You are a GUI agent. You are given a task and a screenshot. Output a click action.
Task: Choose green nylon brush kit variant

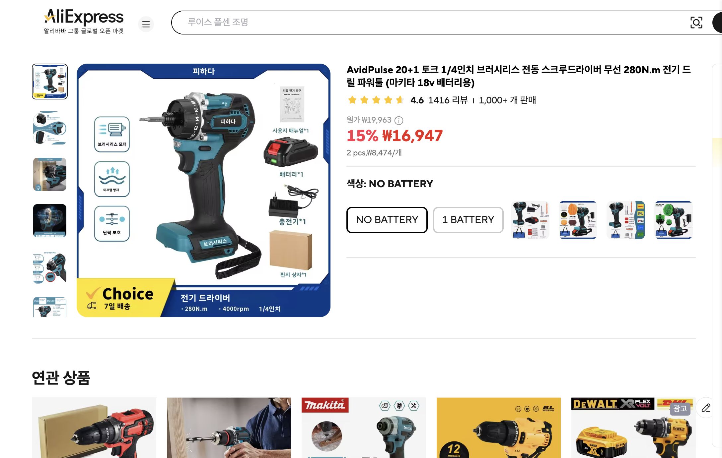point(674,220)
